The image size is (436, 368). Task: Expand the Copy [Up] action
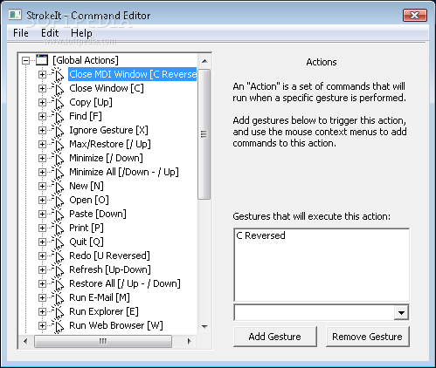(42, 102)
